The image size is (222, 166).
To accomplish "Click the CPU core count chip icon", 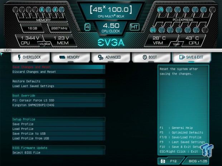I will 87,27.
